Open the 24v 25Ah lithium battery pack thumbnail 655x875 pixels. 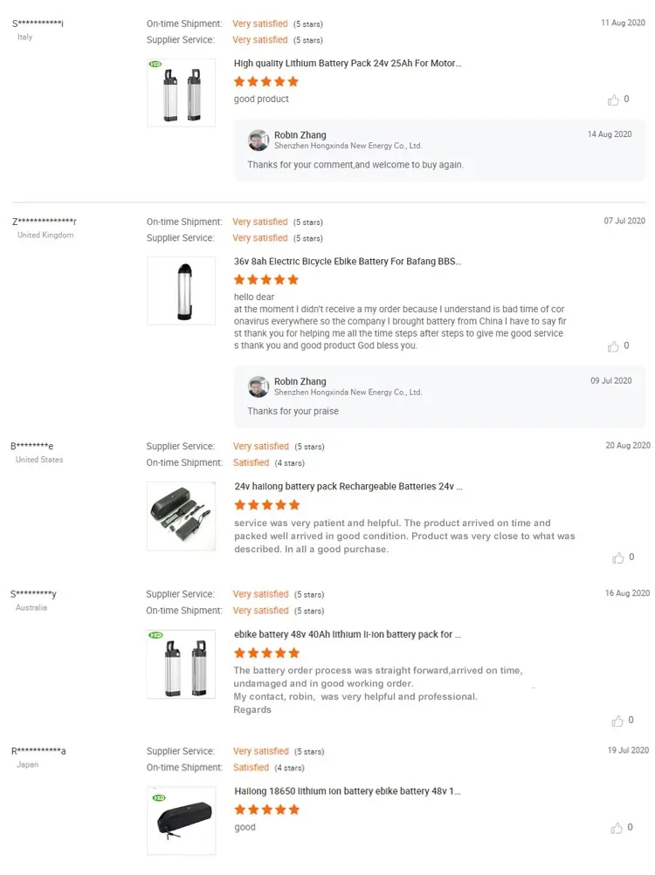(x=181, y=92)
